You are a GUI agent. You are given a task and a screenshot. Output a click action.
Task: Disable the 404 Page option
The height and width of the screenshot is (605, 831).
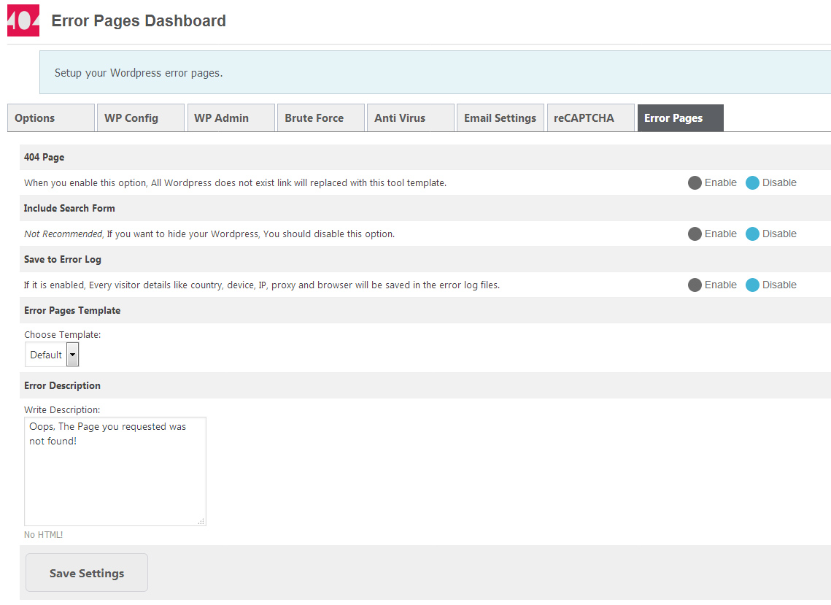tap(752, 183)
